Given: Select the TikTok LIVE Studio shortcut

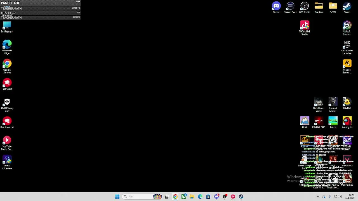Looking at the screenshot, I should [305, 28].
